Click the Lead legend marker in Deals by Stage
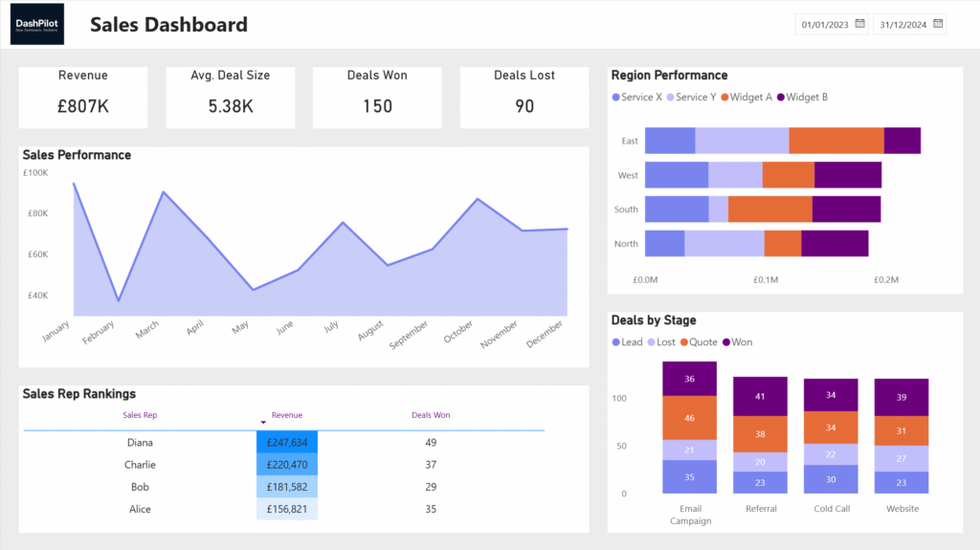This screenshot has width=980, height=550. (615, 342)
